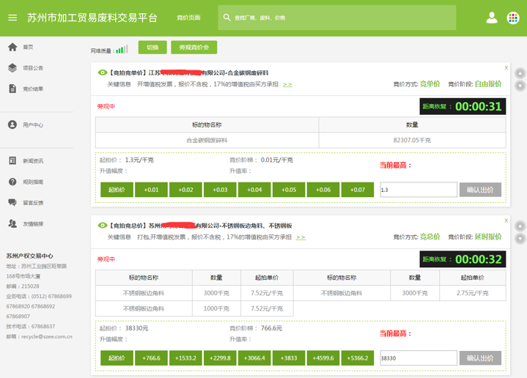This screenshot has height=378, width=527.
Task: Close the 合金碳钢废碎料 auction card
Action: 506,67
